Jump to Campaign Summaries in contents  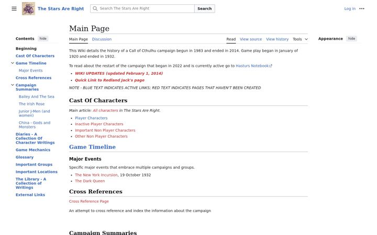point(27,87)
